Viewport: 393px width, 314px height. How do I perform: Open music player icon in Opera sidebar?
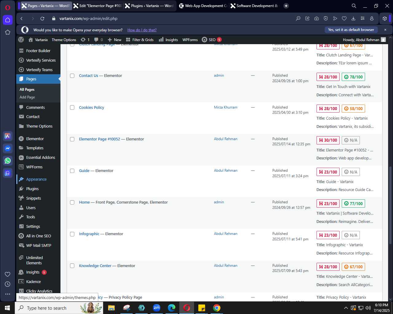click(8, 173)
